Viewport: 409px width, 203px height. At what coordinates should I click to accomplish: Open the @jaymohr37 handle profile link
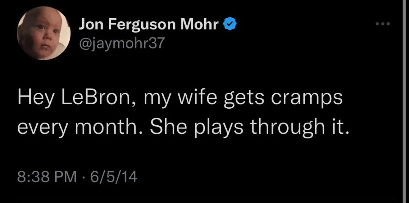coord(122,44)
